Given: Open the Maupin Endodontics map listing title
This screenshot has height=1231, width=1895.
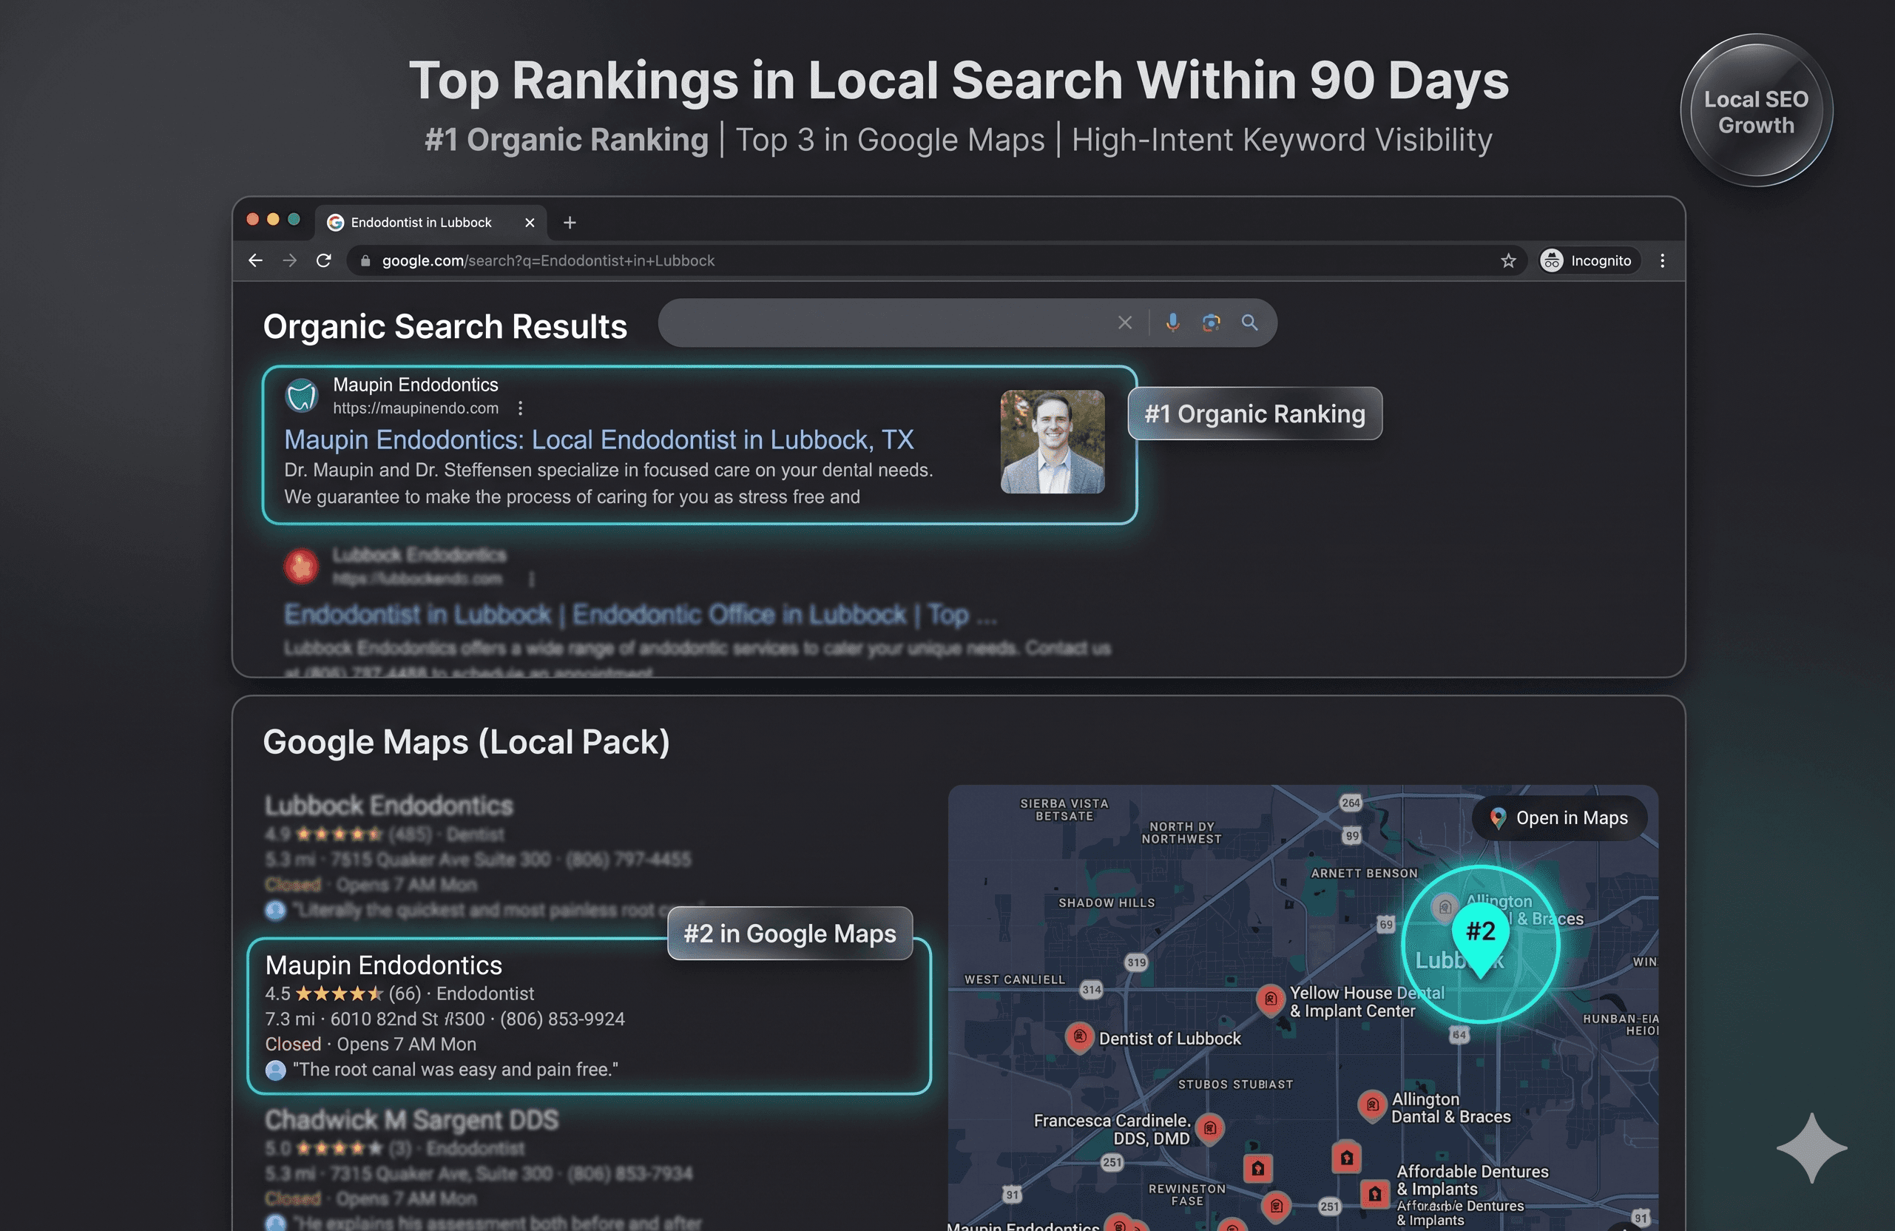Looking at the screenshot, I should point(384,965).
